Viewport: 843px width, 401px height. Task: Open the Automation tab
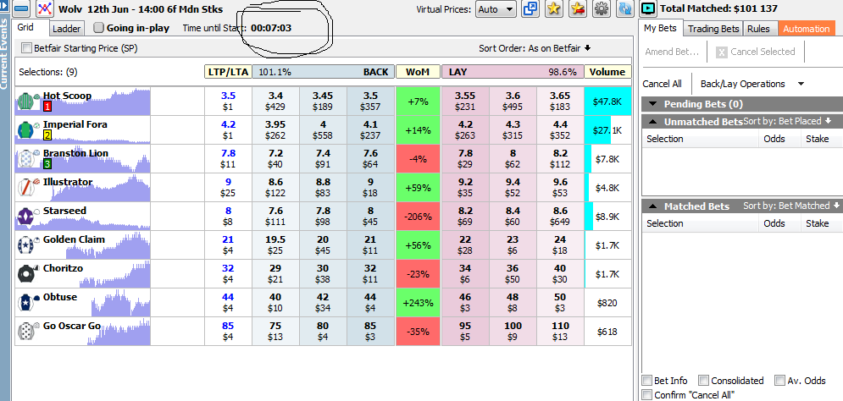coord(806,29)
